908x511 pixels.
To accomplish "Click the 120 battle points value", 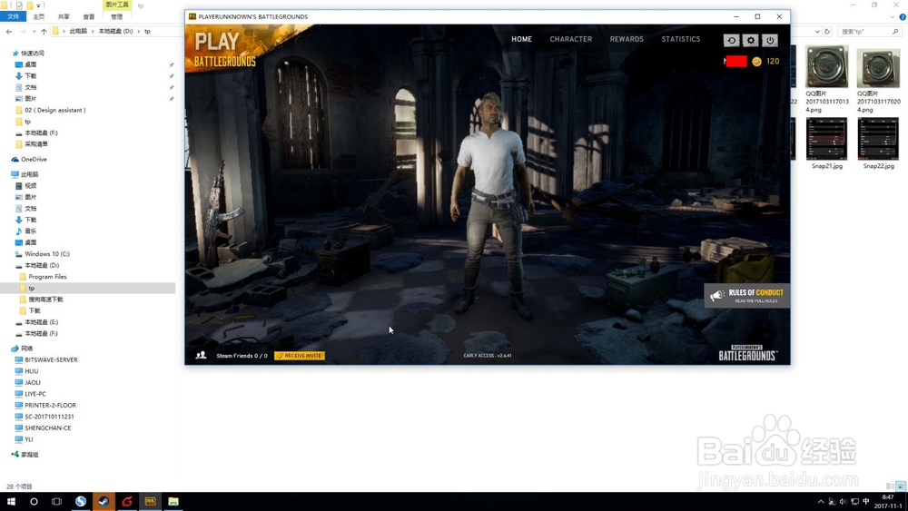I will 773,62.
